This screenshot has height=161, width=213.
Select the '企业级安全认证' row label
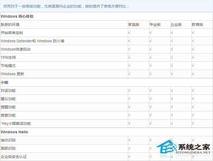(13, 157)
